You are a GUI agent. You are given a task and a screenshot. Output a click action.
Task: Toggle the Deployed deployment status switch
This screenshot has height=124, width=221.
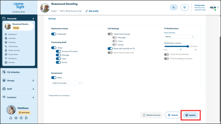(54, 34)
